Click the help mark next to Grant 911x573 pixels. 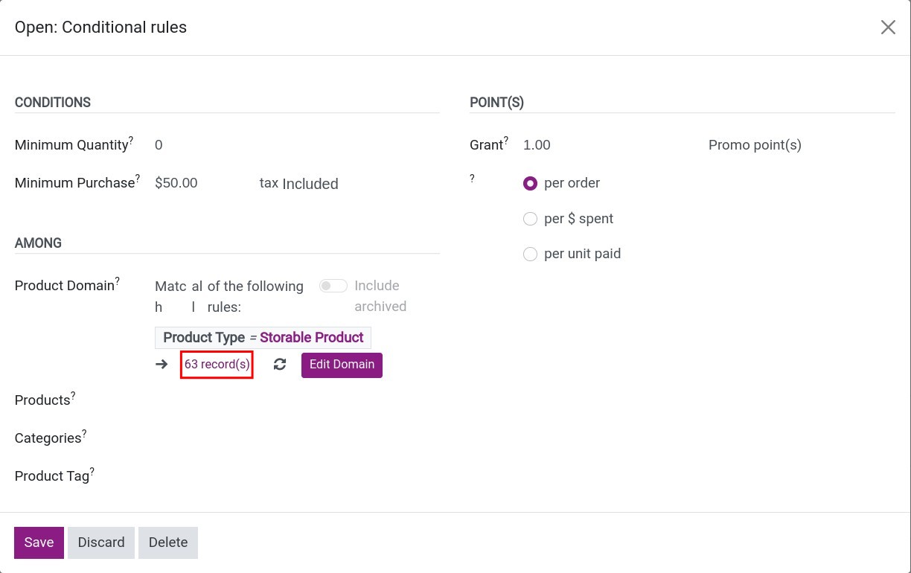coord(506,140)
